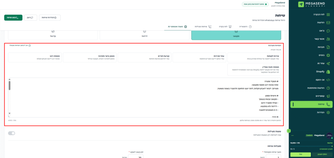Open the הגדרות gear icon in sidebar

click(x=328, y=112)
